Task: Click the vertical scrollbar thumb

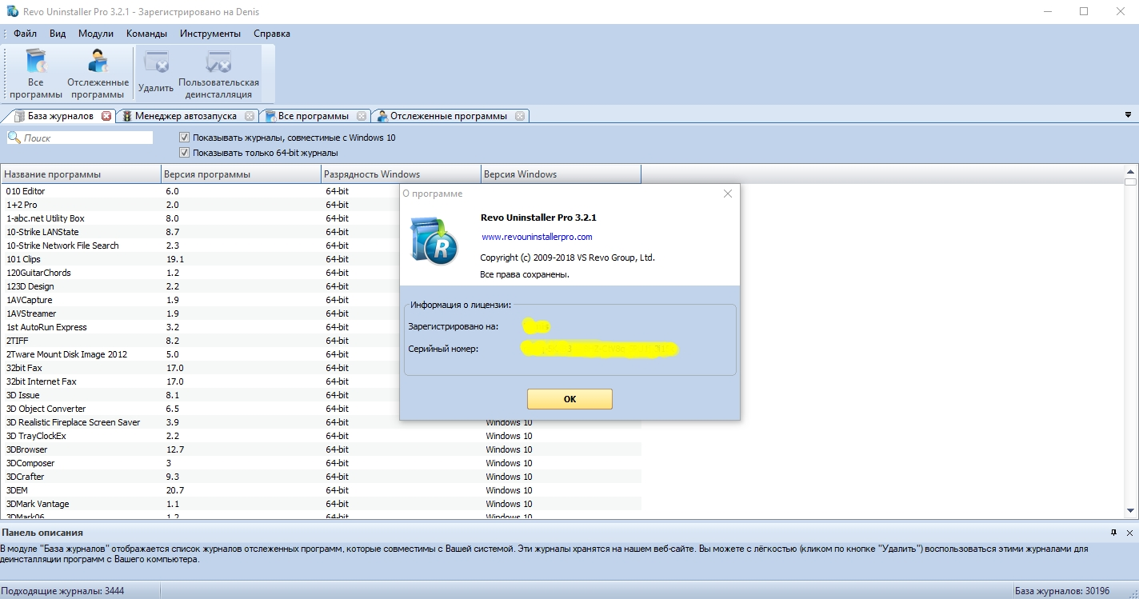Action: tap(1130, 182)
